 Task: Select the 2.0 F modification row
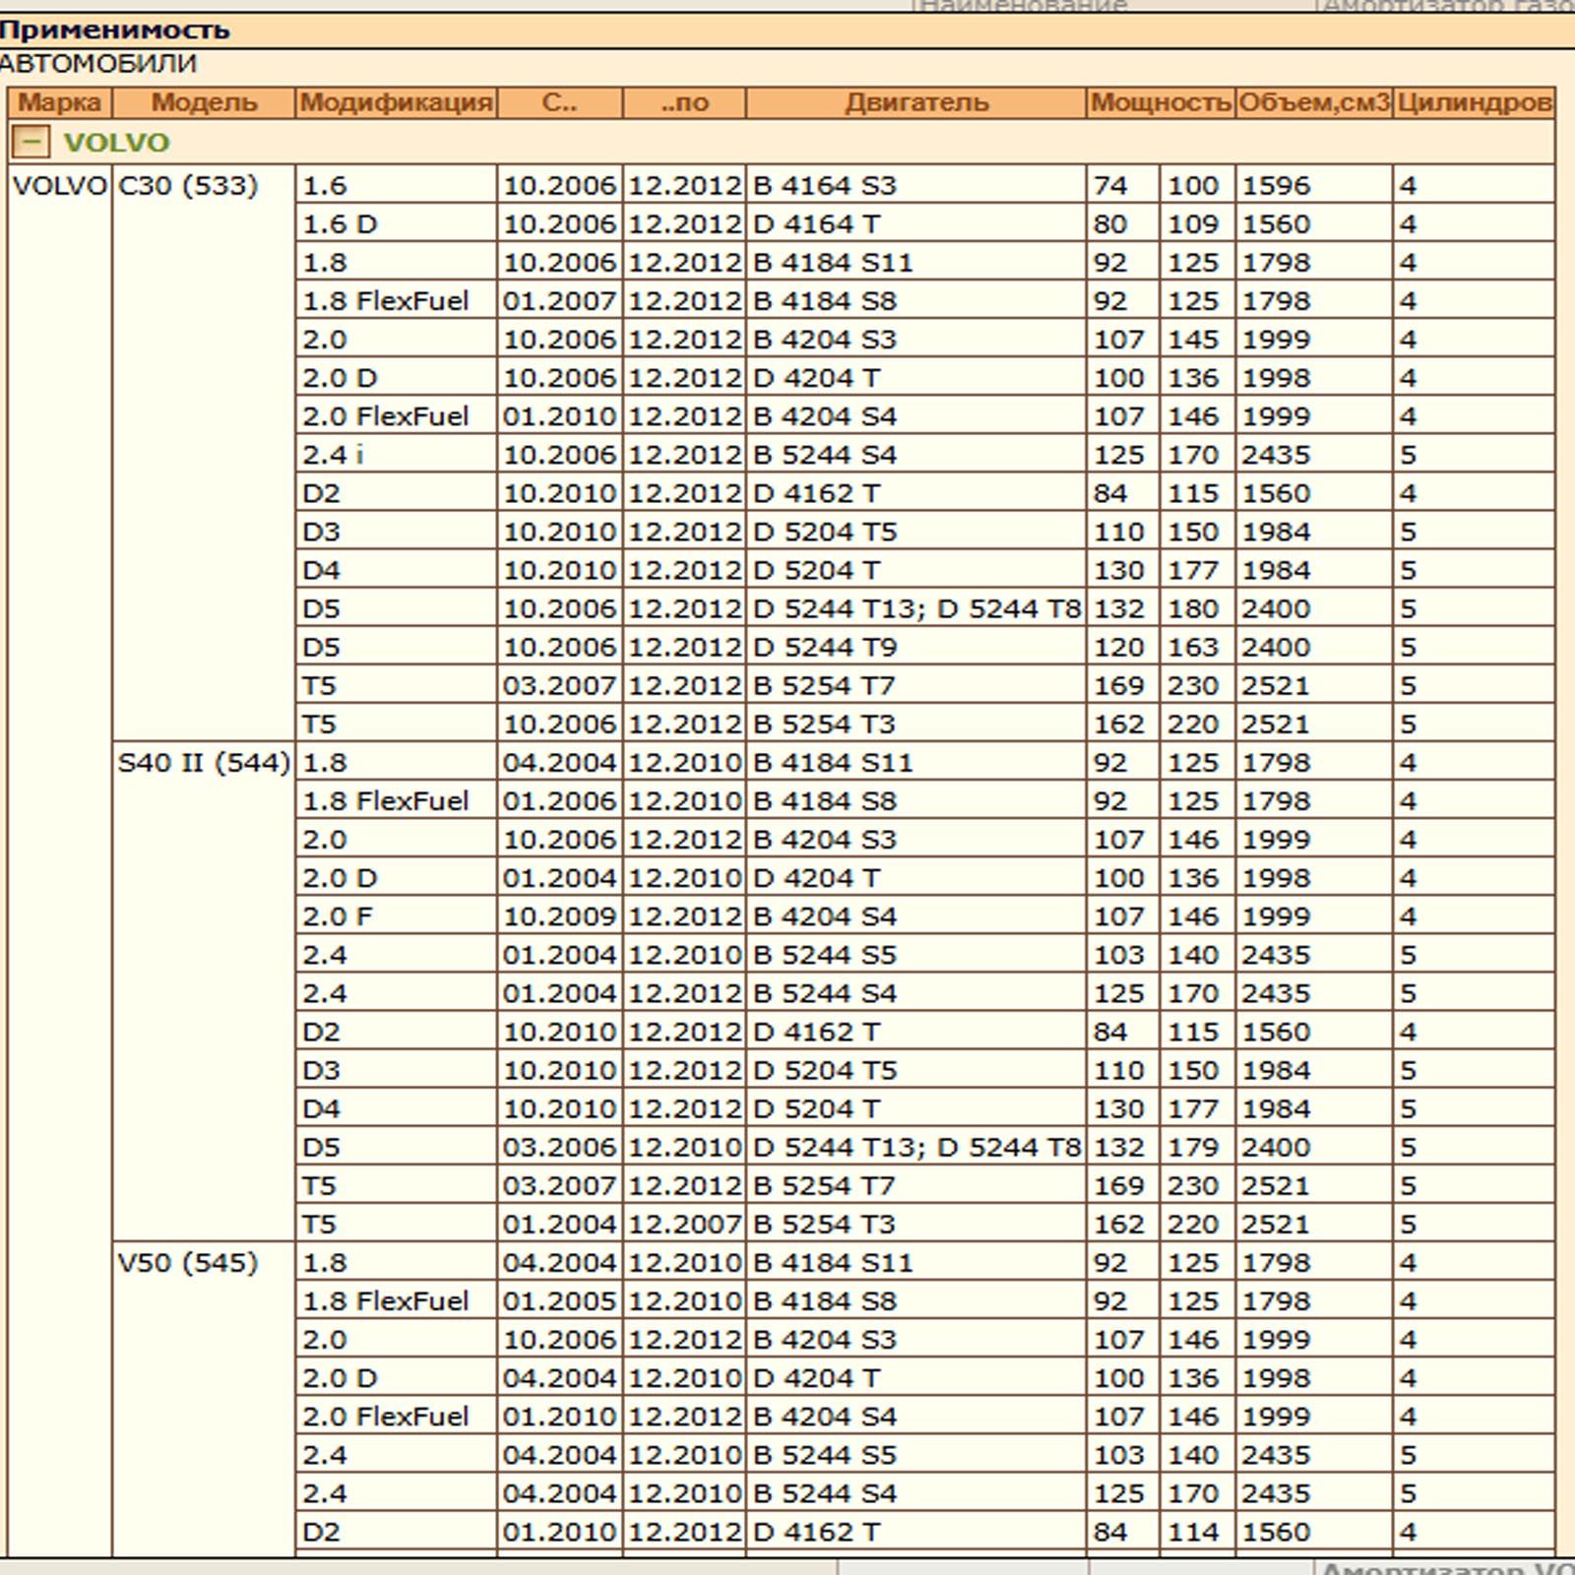click(338, 916)
